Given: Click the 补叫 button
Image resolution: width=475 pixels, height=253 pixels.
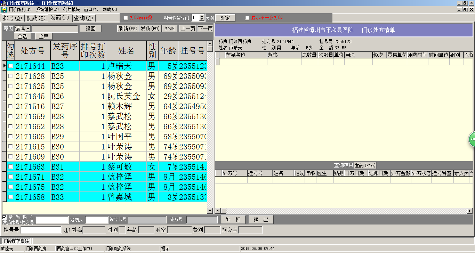Looking at the screenshot, I should (x=170, y=29).
